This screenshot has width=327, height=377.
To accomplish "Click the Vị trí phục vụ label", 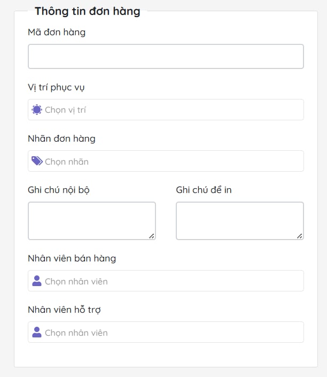I will pos(56,87).
